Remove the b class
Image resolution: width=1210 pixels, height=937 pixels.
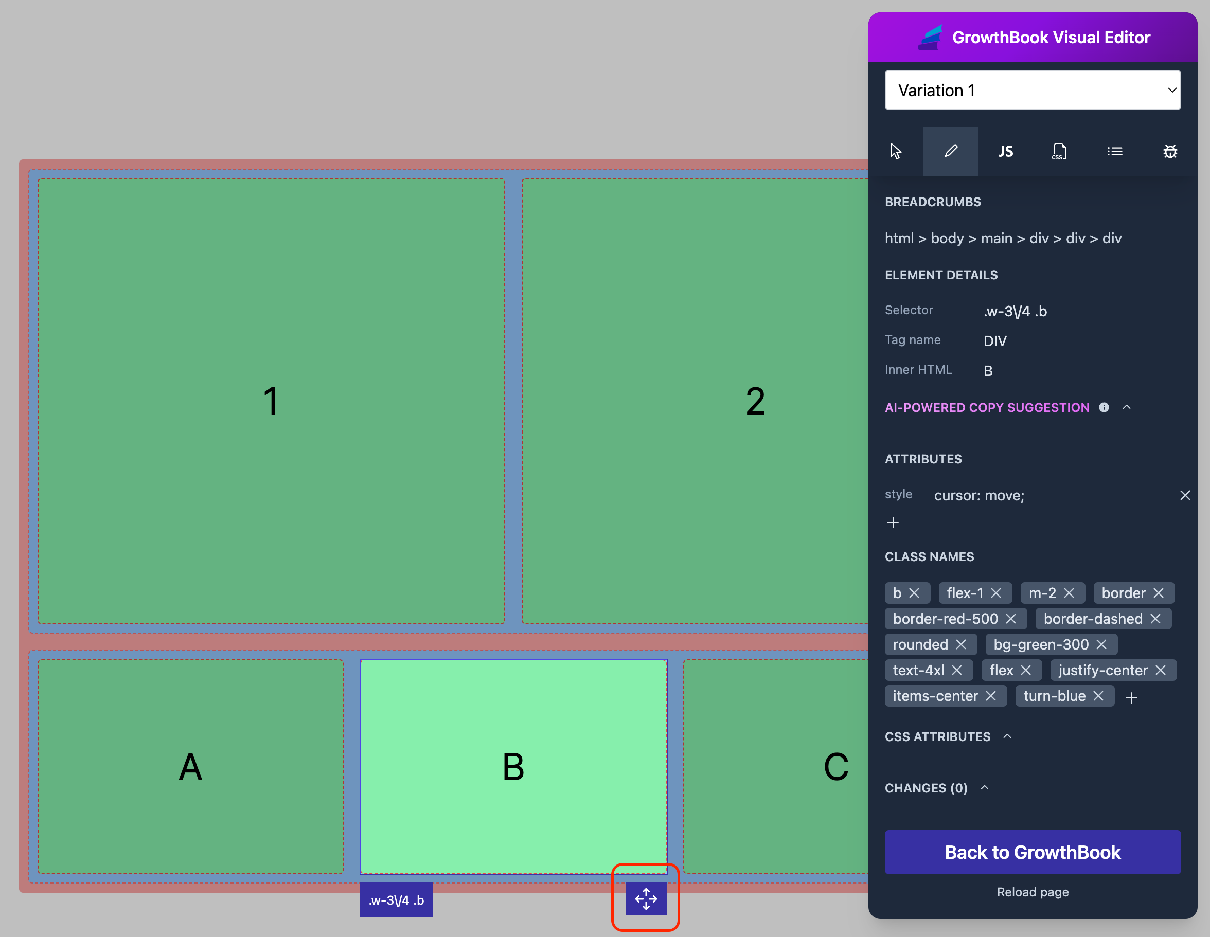tap(914, 593)
